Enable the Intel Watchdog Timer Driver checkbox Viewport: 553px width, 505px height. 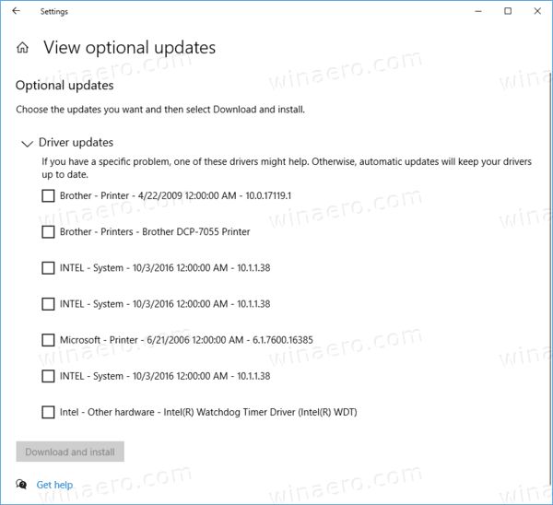click(48, 412)
